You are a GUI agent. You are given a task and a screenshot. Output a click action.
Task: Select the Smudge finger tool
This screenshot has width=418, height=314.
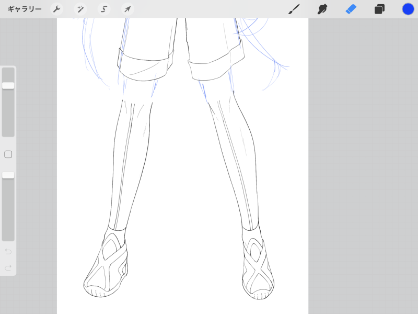[322, 9]
